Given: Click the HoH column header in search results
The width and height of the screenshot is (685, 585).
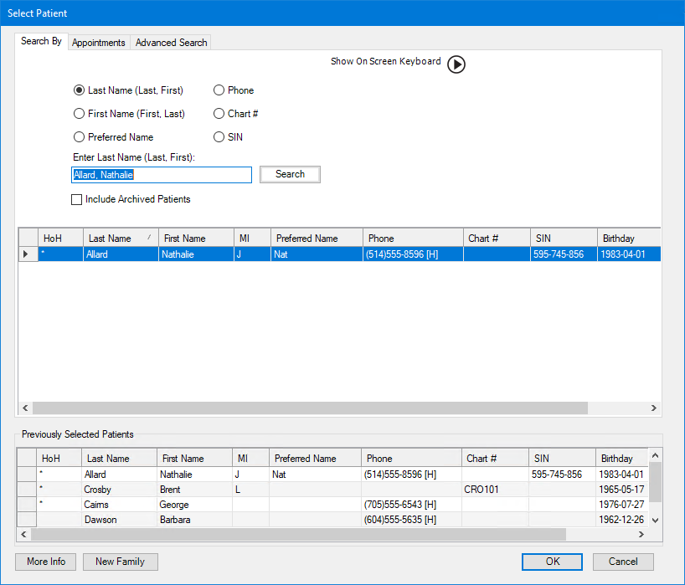Looking at the screenshot, I should [x=60, y=239].
